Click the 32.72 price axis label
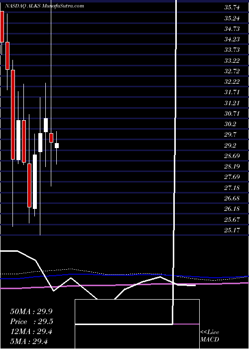The image size is (249, 349). click(232, 71)
